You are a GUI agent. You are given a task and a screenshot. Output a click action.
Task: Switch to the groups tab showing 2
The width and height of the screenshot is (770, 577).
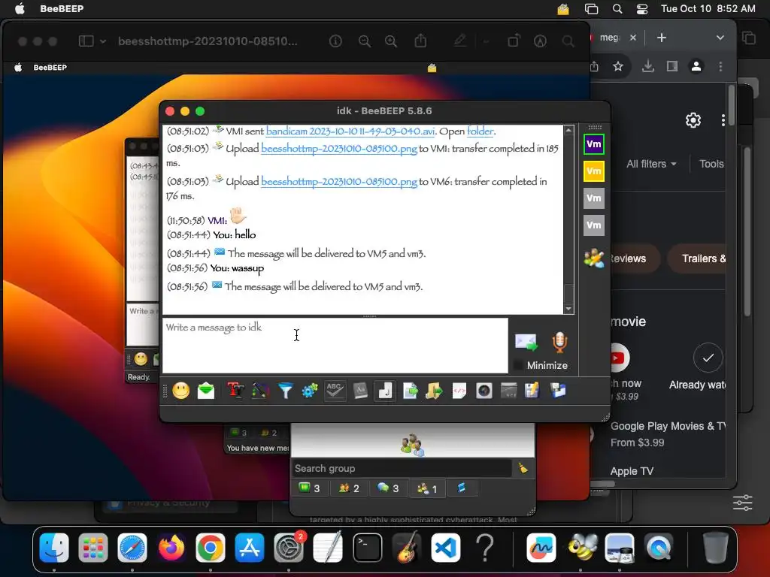pos(349,488)
